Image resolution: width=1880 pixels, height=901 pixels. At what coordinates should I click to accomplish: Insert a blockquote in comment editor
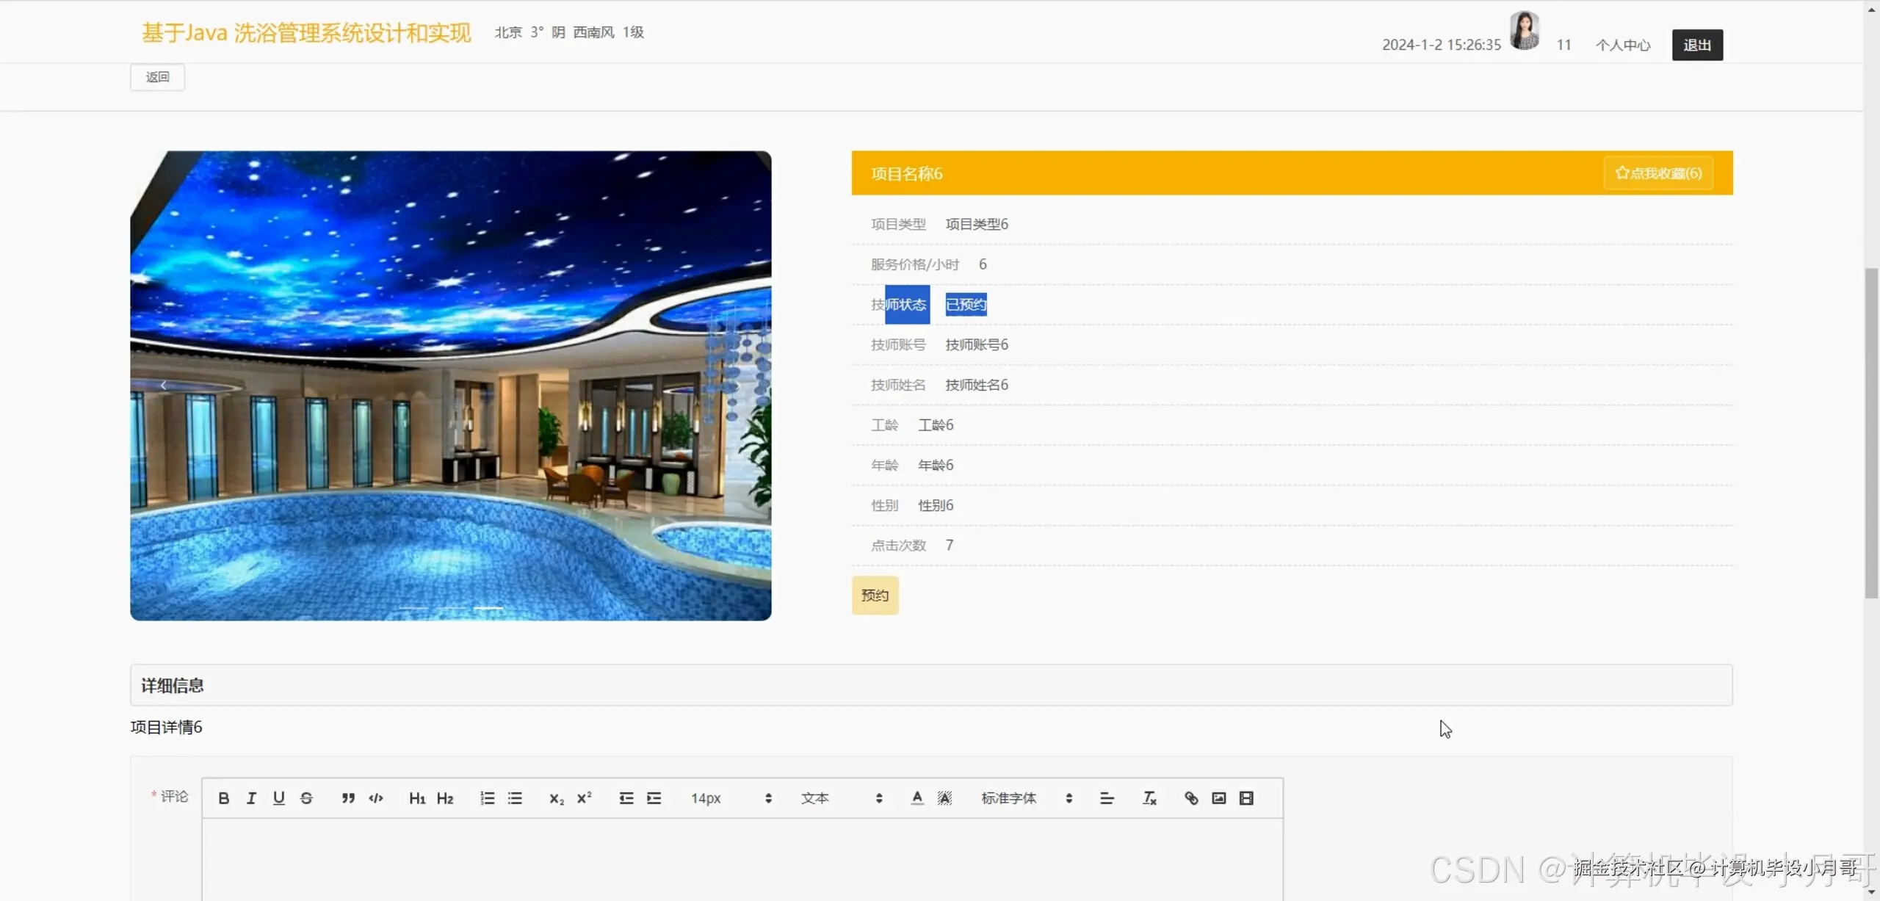(348, 798)
